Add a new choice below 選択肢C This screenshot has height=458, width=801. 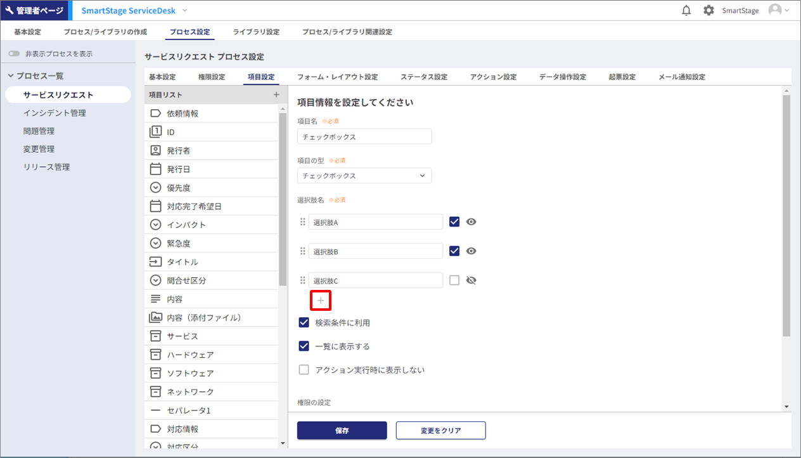pos(320,300)
